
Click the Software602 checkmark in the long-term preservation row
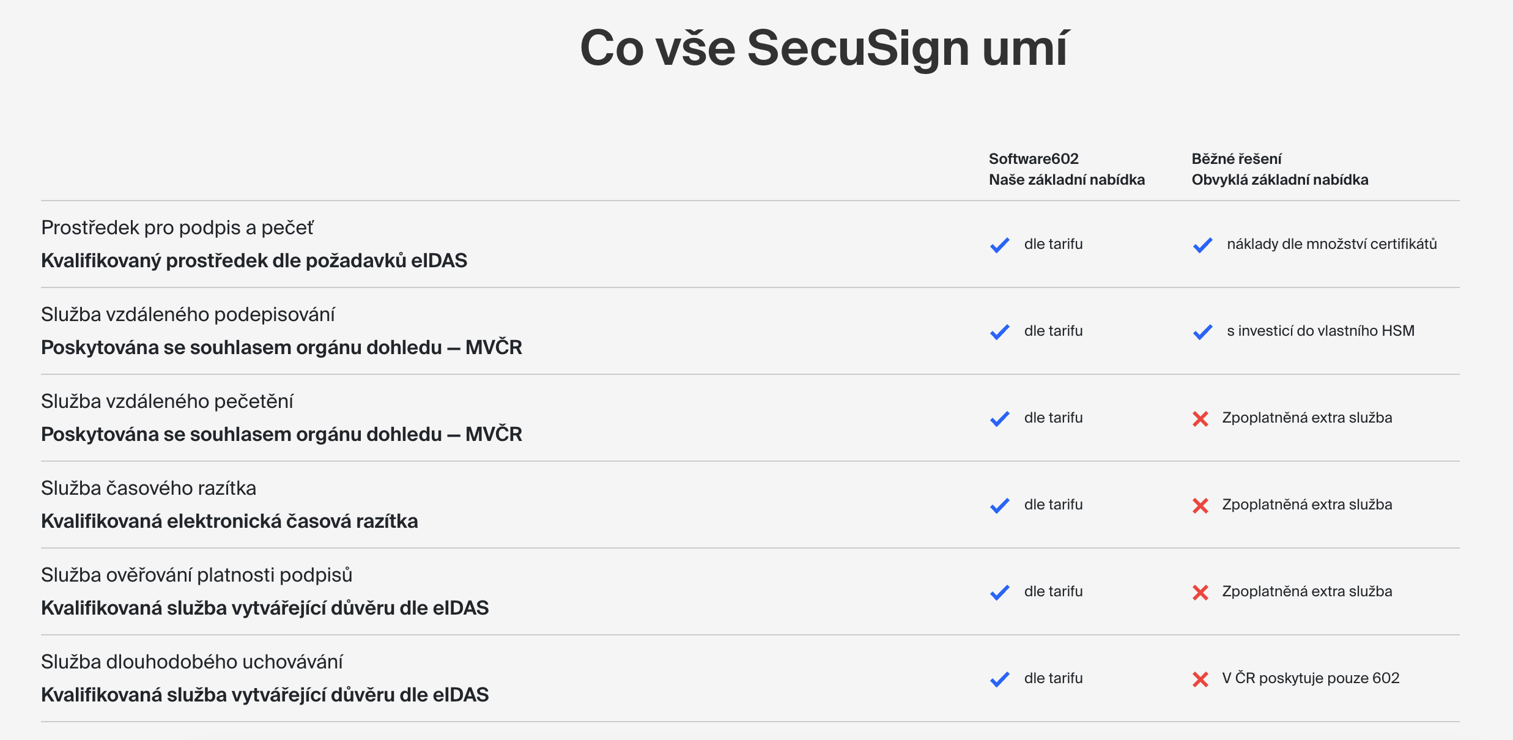1000,679
